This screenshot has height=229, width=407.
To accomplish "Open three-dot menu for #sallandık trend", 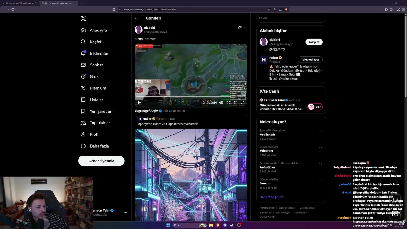I will coord(321,131).
